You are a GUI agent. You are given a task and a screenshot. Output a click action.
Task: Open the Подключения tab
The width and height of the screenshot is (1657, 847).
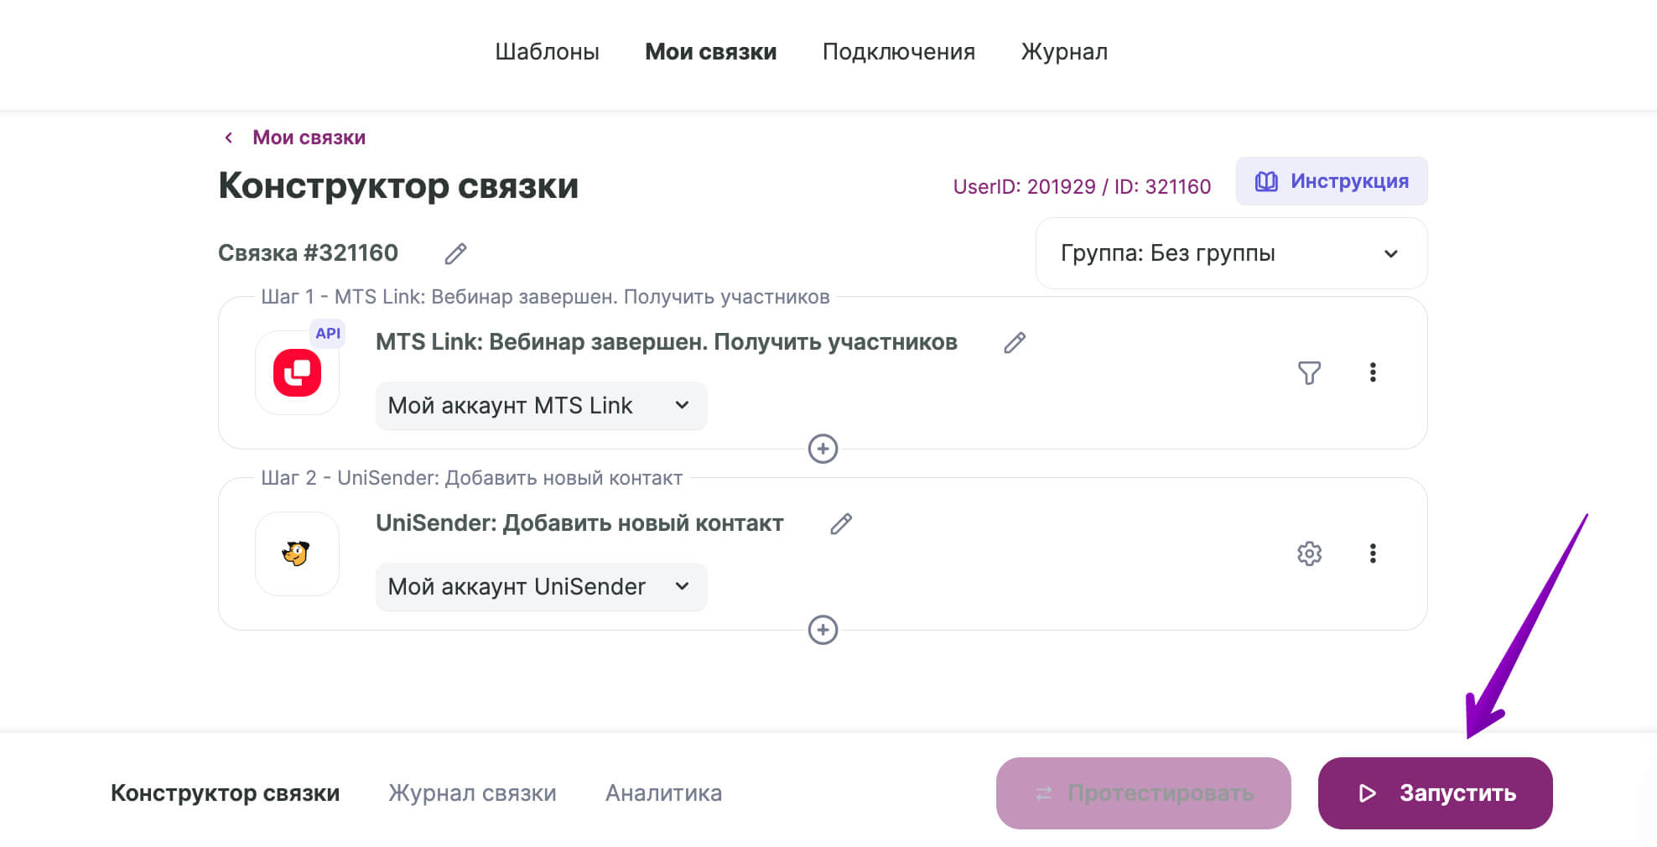(898, 52)
